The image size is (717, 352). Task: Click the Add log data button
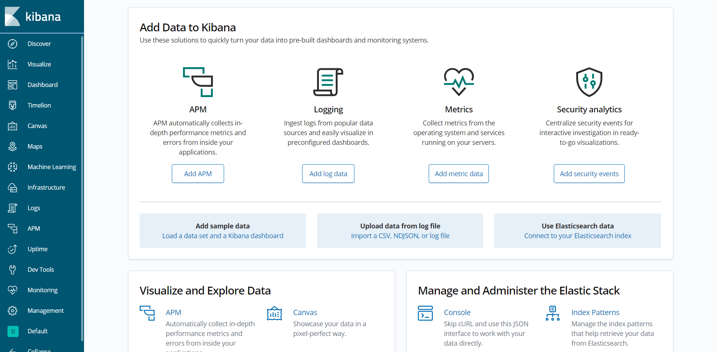coord(328,174)
